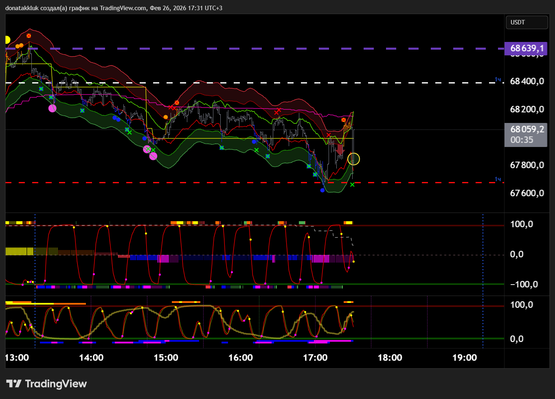This screenshot has width=555, height=399.
Task: Click the 67 600,0 price scale label
Action: [x=527, y=193]
